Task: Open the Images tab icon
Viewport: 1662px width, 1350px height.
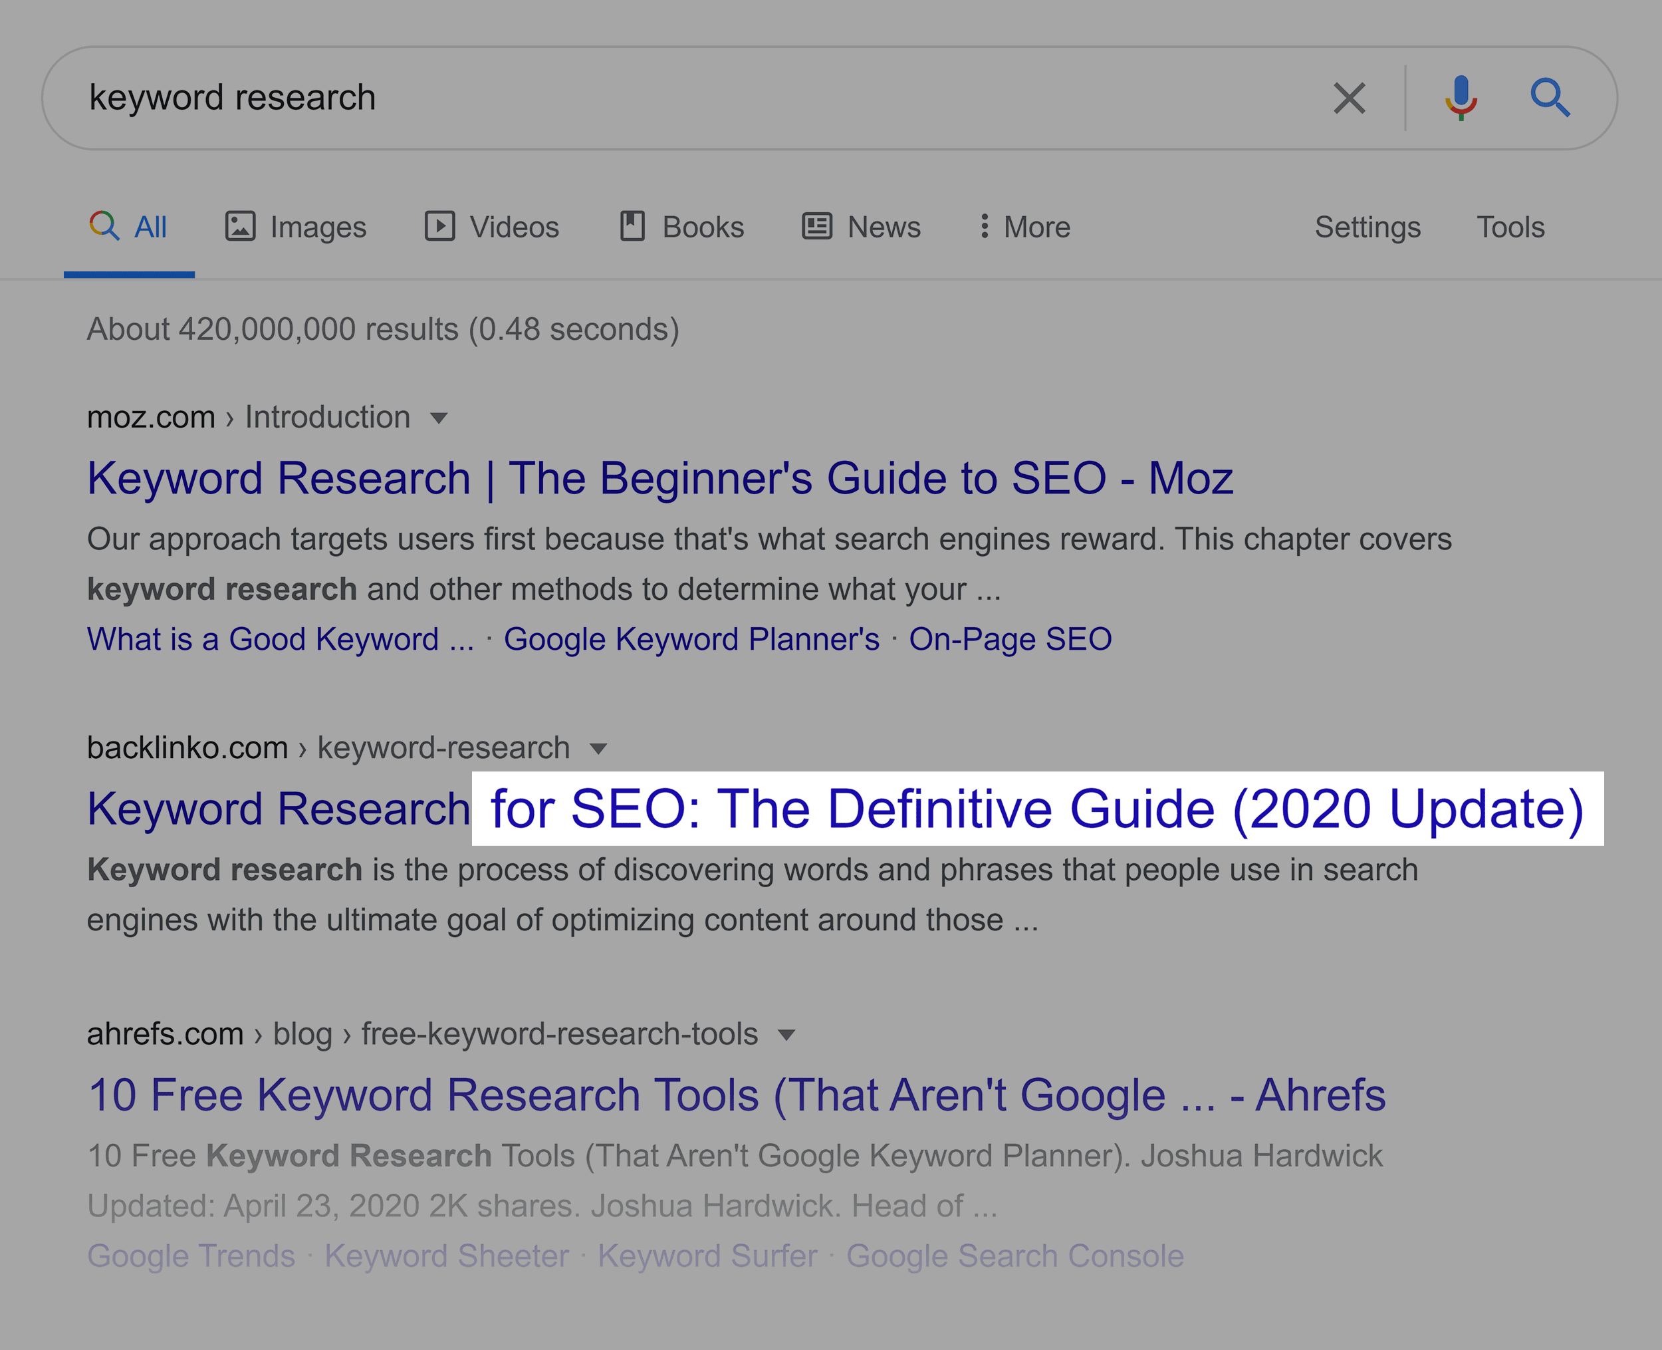Action: point(240,226)
